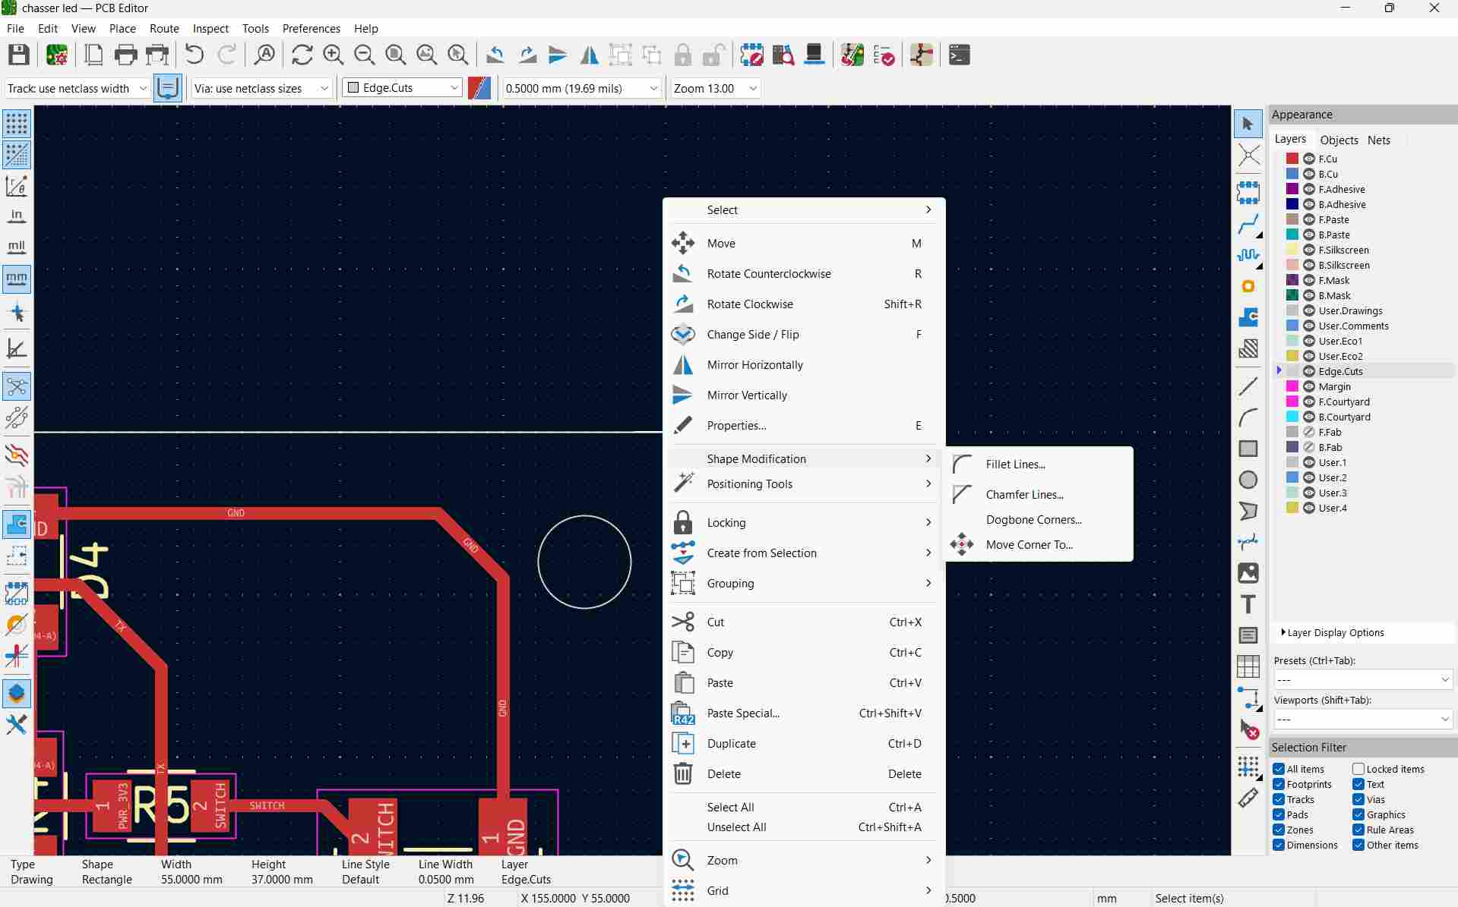Viewport: 1458px width, 907px height.
Task: Uncheck Tracks in Selection Filter
Action: pyautogui.click(x=1279, y=799)
